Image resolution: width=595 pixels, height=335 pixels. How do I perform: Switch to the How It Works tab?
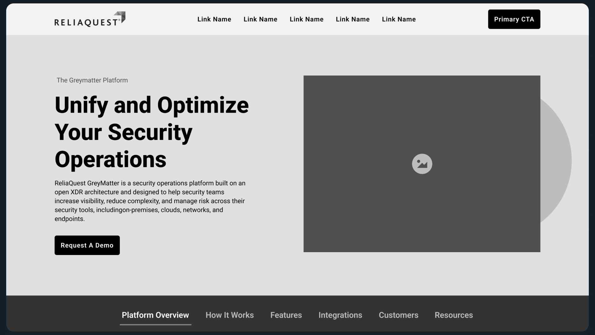[x=230, y=315]
